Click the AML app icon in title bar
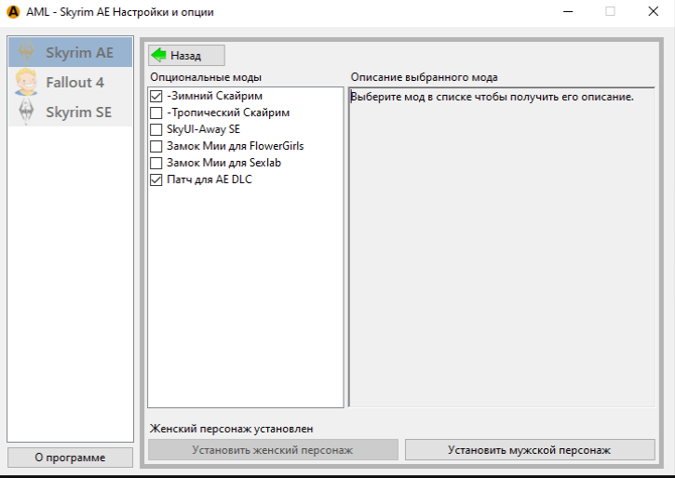Image resolution: width=675 pixels, height=478 pixels. [x=11, y=11]
